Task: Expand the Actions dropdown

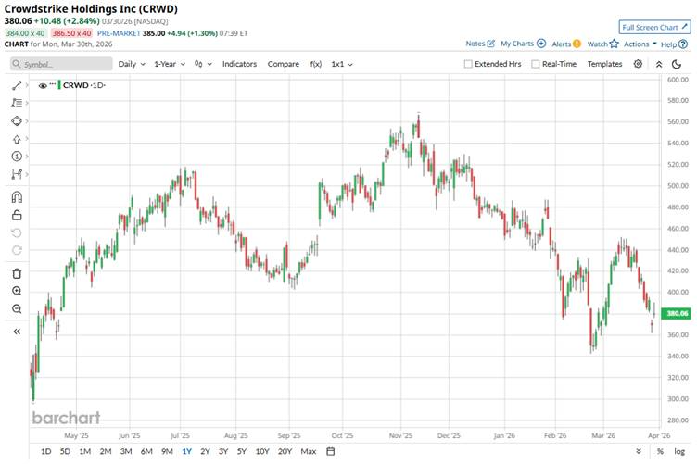Action: click(640, 44)
